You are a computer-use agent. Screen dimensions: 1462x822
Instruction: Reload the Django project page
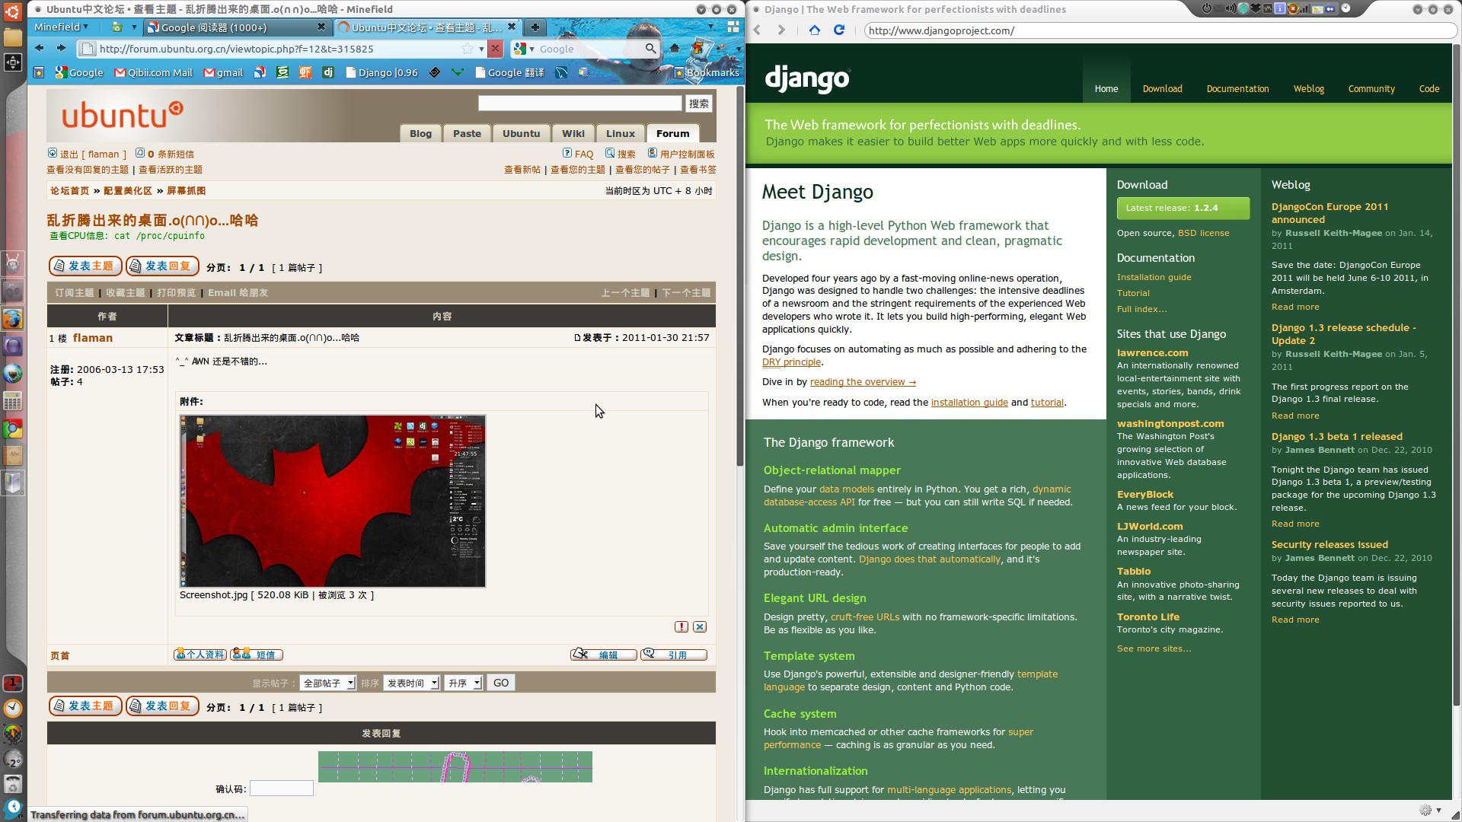point(839,30)
